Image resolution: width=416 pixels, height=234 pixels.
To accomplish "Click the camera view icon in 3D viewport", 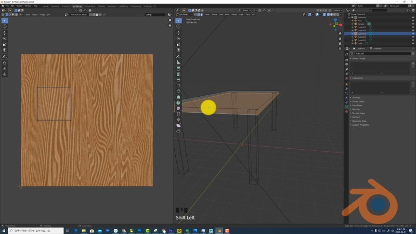I will click(340, 44).
